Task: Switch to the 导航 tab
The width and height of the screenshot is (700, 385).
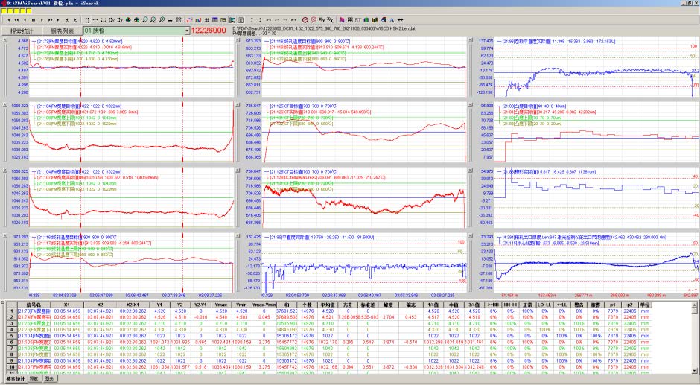Action: 34,380
